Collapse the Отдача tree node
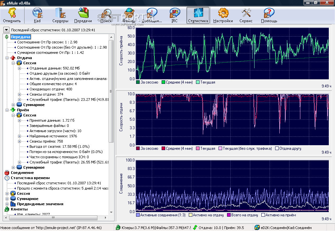This screenshot has height=231, width=335. 7,58
